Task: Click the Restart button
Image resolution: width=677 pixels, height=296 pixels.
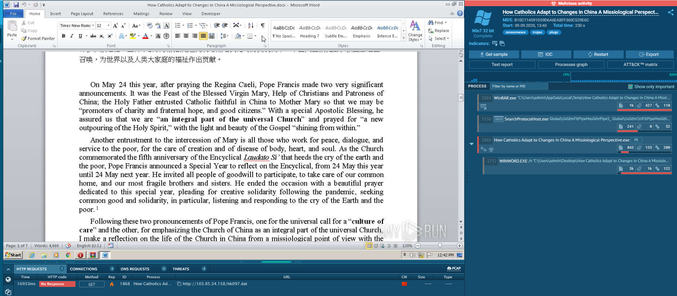Action: point(598,54)
